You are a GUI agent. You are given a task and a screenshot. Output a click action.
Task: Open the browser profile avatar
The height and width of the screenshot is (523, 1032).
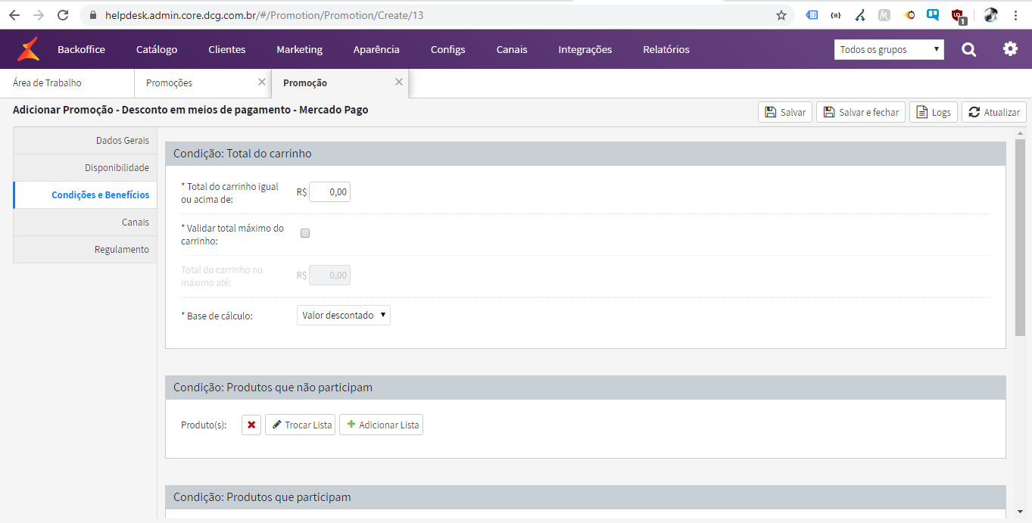click(x=990, y=15)
